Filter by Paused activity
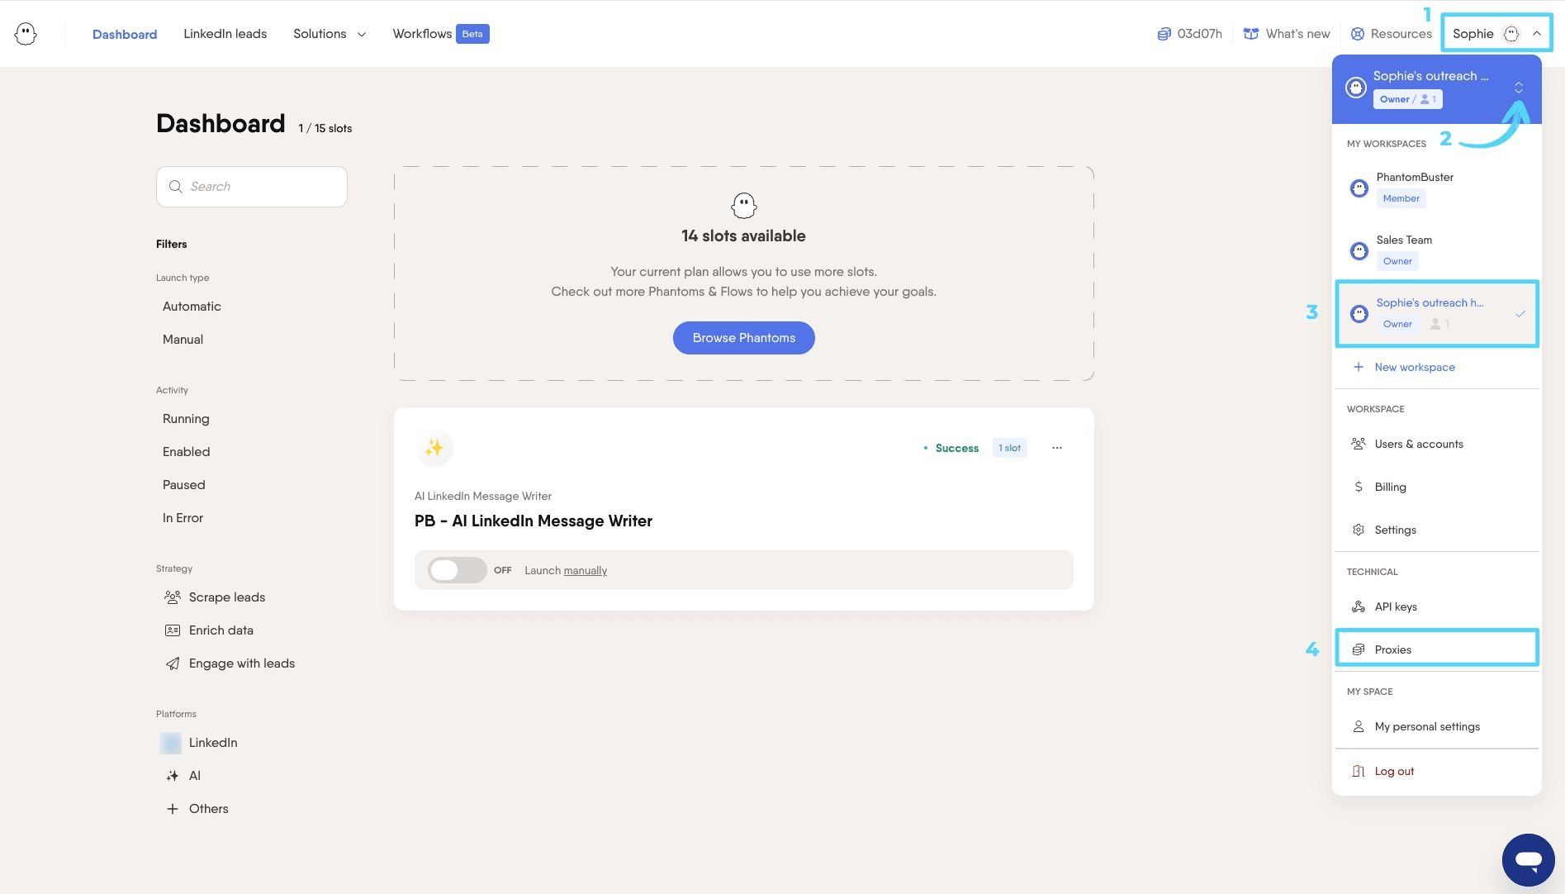Viewport: 1565px width, 894px height. [x=183, y=485]
